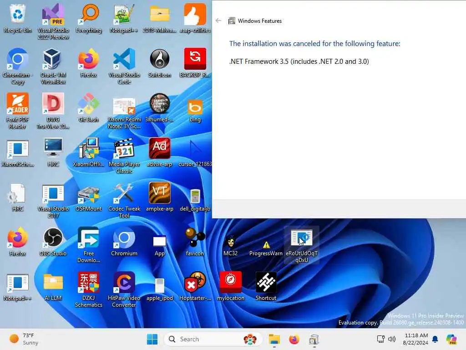Open the Visual Studio Code shortcut

click(124, 66)
